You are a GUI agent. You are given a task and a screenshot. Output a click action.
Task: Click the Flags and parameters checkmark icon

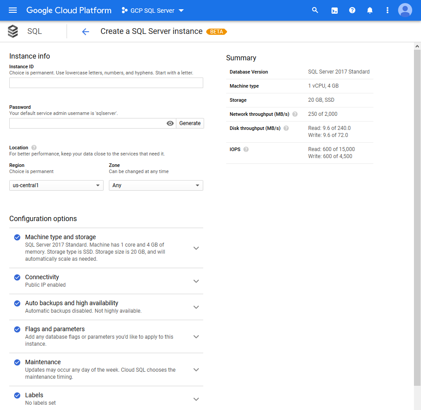tap(17, 329)
